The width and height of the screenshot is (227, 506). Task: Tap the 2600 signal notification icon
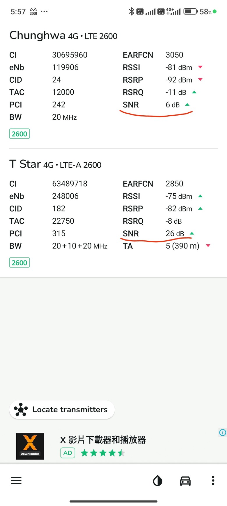33,11
